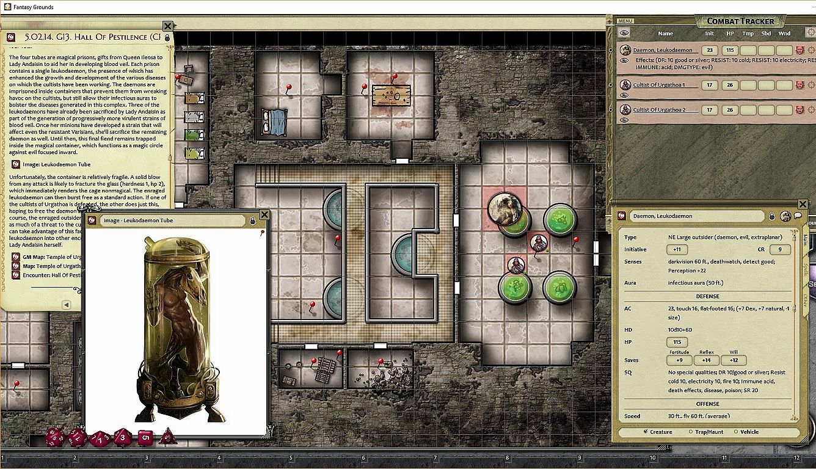Toggle lock on Image - Leukodaemon Tube window
Viewport: 816px width, 469px height.
coord(253,221)
